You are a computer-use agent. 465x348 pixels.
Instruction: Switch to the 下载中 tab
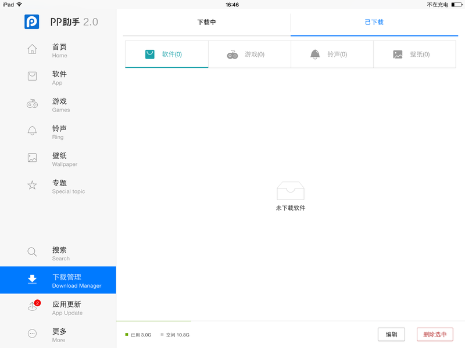207,22
